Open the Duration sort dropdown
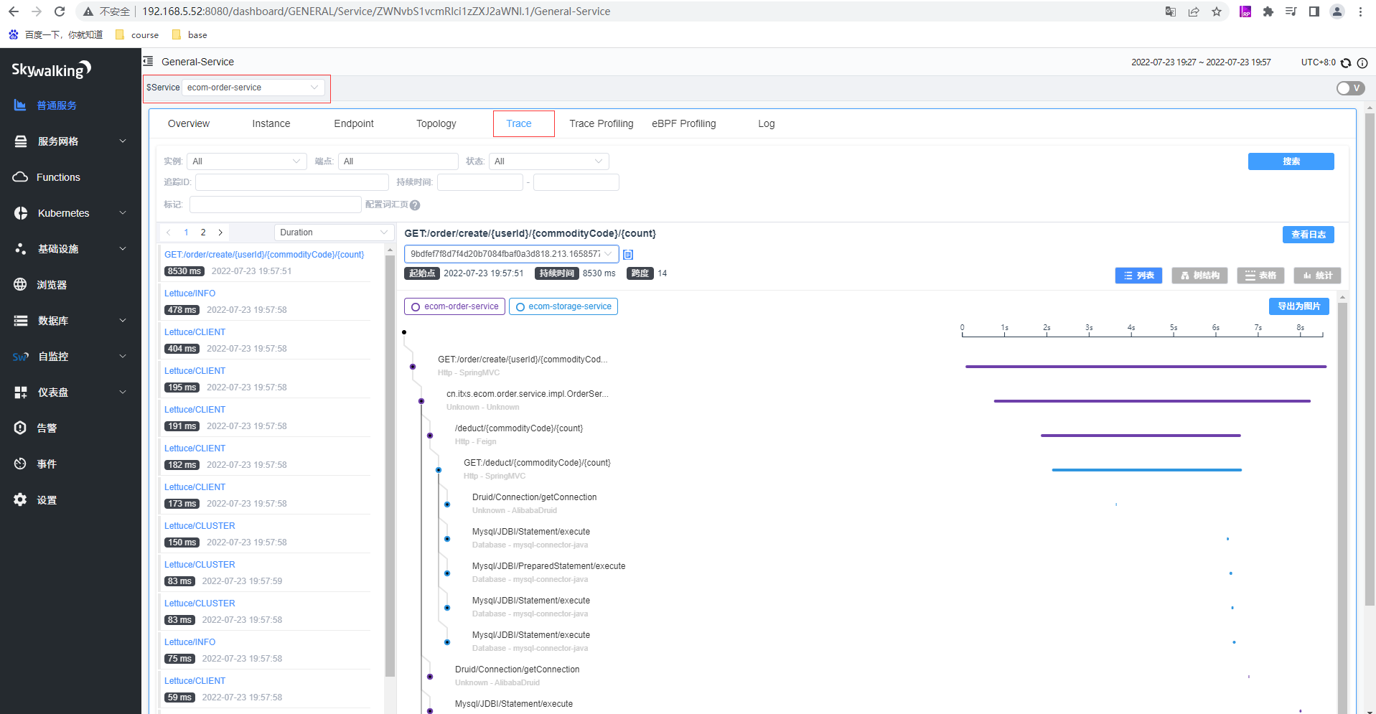Image resolution: width=1376 pixels, height=714 pixels. click(x=333, y=232)
